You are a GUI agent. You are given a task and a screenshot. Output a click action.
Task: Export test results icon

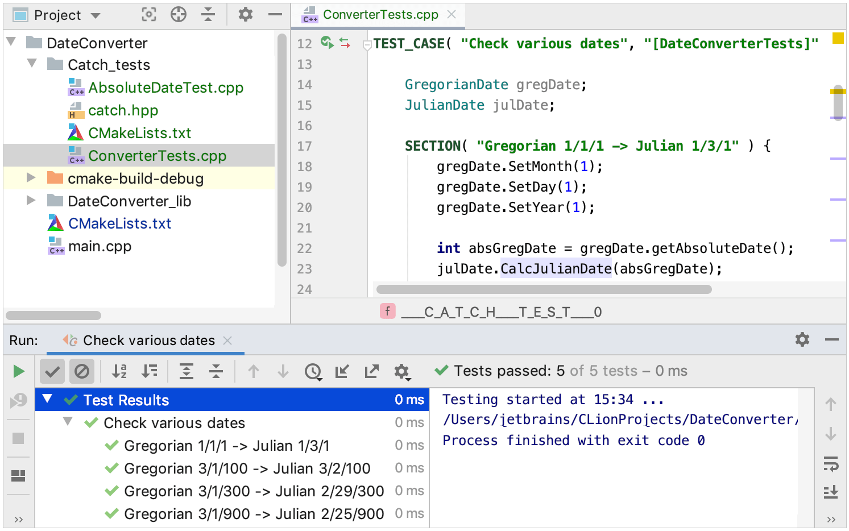(x=372, y=371)
